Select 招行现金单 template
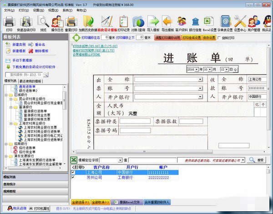 [27, 152]
